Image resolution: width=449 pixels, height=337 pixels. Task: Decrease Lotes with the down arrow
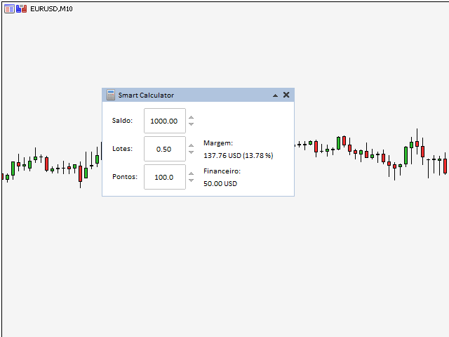[192, 152]
